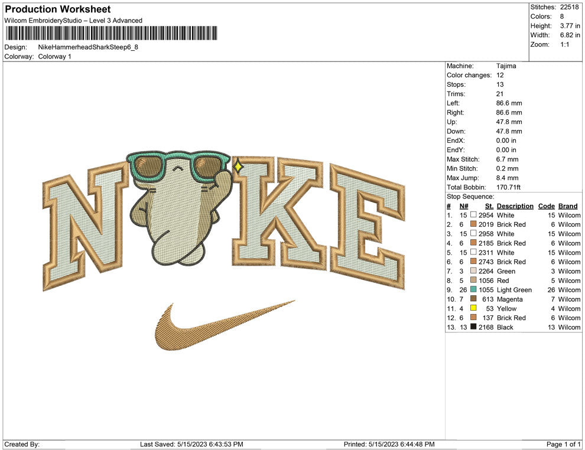The width and height of the screenshot is (585, 450).
Task: Pick the Black color swatch in stop 13
Action: (x=473, y=327)
